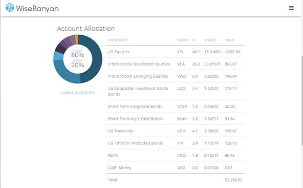Viewport: 303px width, 188px height.
Task: Click the LQD ticker symbol
Action: coord(181,88)
